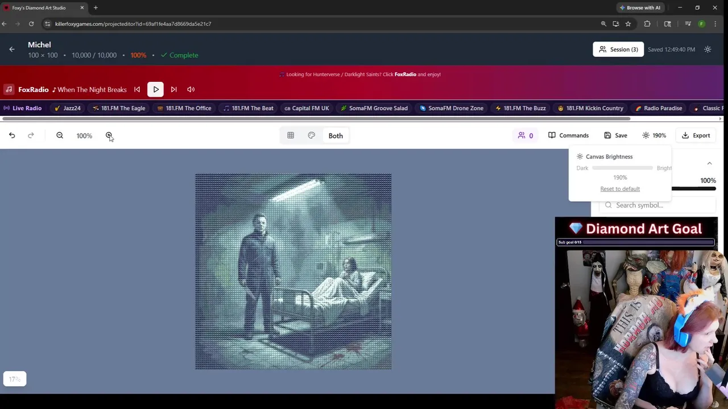The height and width of the screenshot is (409, 728).
Task: Close the Foxy's Diamond Art Studio tab
Action: coord(82,7)
